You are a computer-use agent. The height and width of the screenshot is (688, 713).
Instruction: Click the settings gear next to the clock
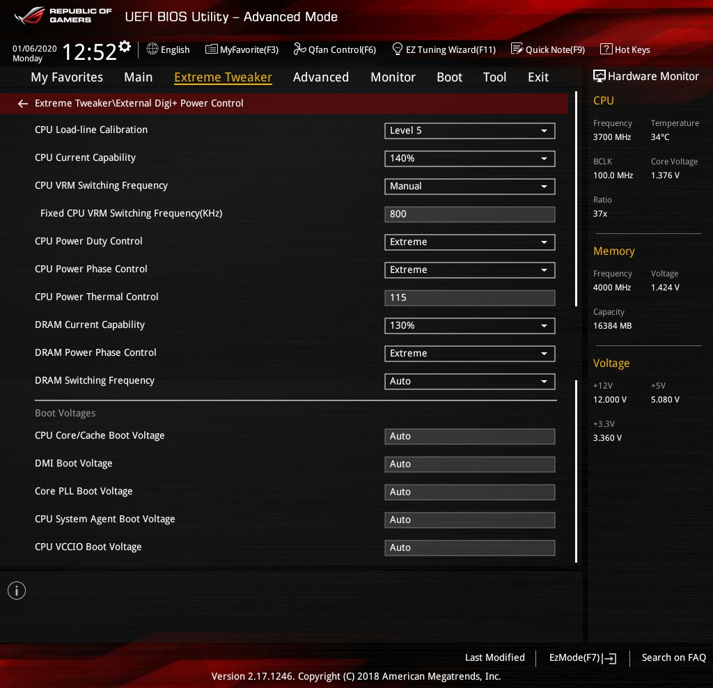click(x=125, y=47)
